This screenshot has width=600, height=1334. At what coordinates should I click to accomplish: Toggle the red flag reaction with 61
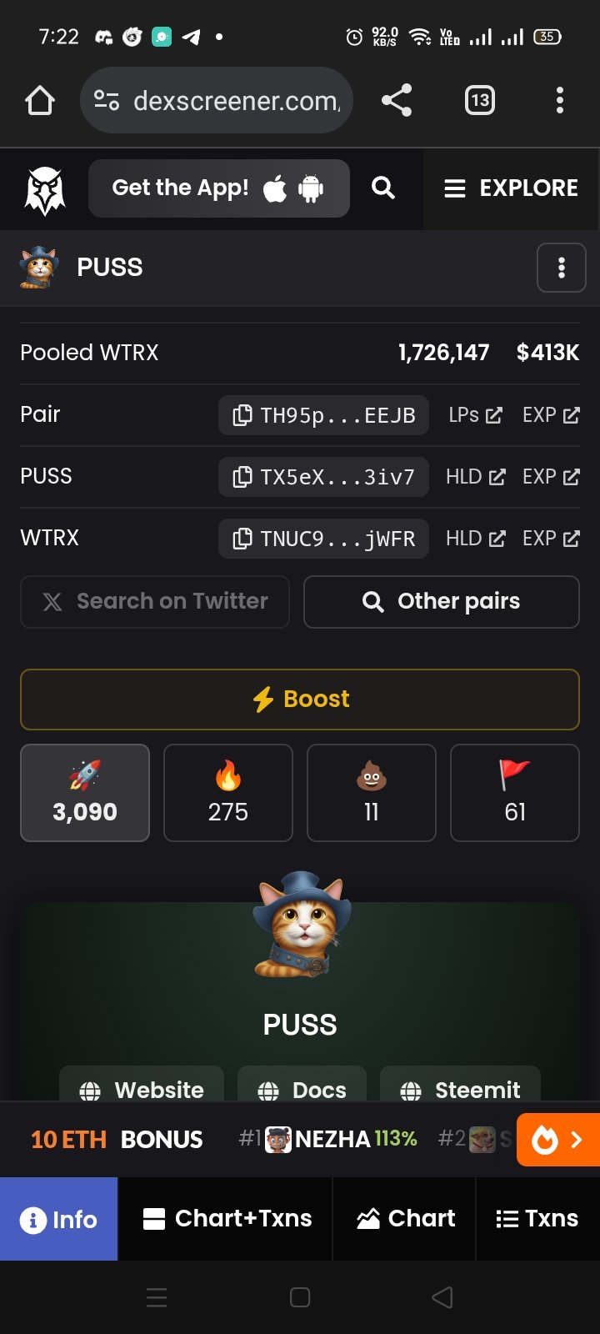coord(515,793)
